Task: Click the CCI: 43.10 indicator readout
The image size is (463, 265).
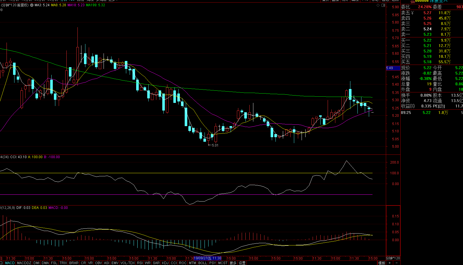Action: tap(18, 157)
